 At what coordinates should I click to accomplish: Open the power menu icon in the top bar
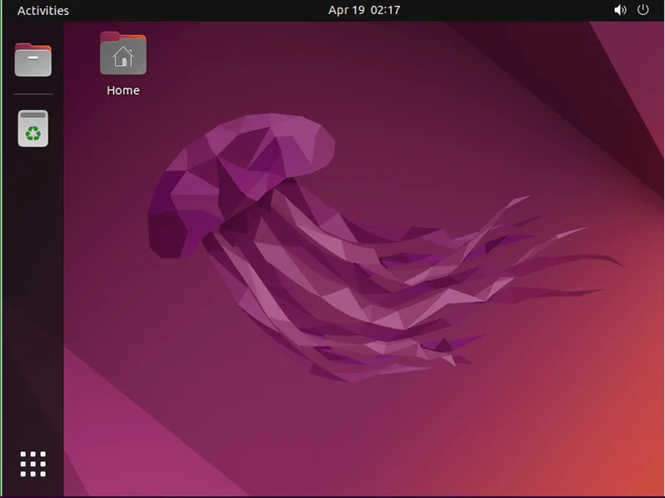643,10
